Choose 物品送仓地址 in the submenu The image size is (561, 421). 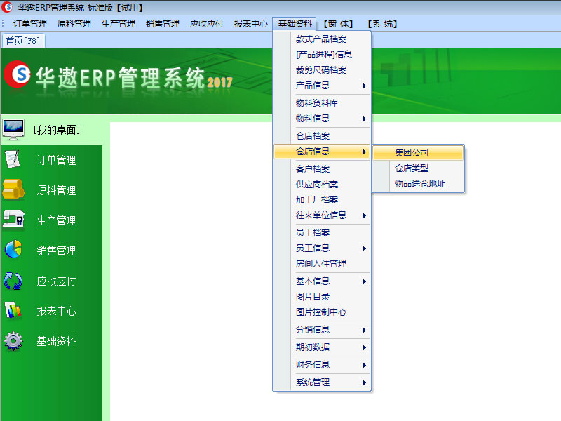(418, 184)
